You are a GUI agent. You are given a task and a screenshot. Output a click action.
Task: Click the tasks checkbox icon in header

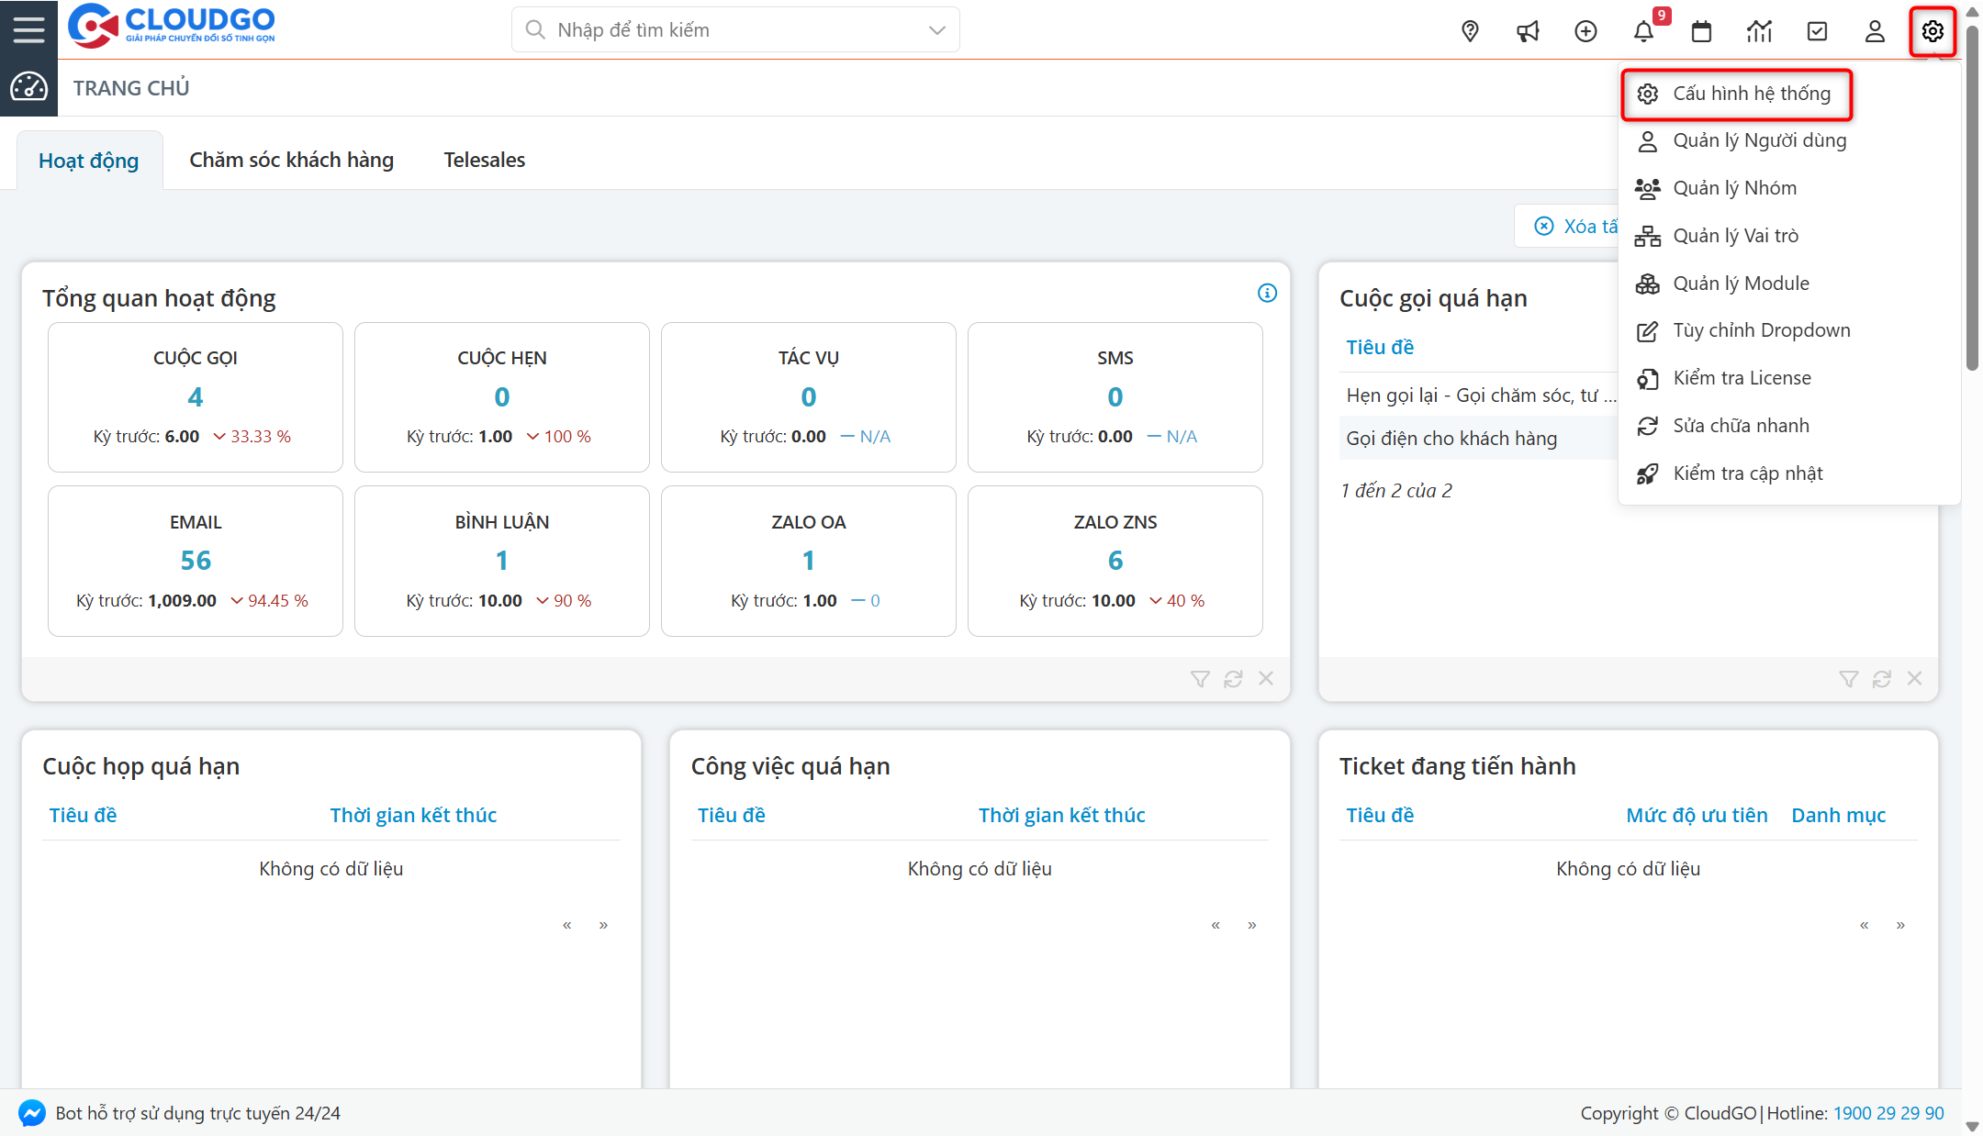tap(1817, 31)
